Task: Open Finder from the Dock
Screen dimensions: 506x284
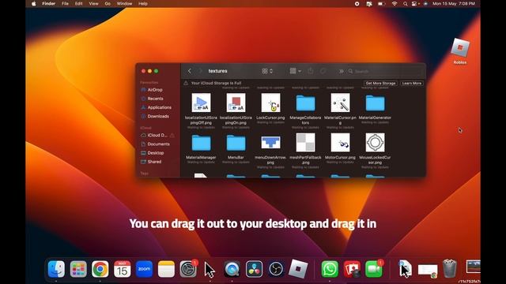Action: point(56,269)
